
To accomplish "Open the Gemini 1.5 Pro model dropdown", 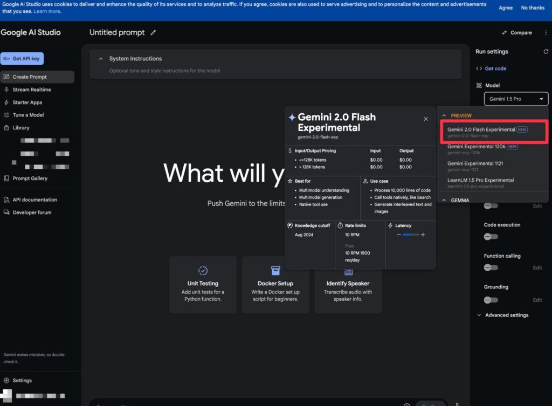I will pyautogui.click(x=516, y=99).
